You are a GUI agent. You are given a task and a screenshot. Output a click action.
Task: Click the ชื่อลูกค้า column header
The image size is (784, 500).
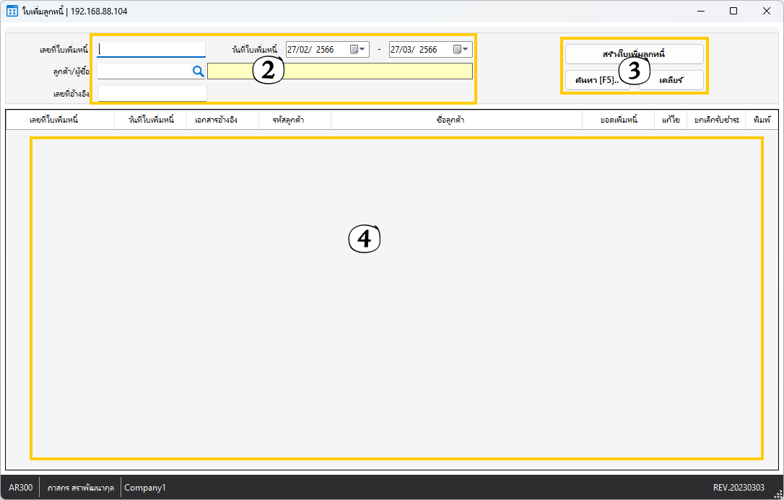pyautogui.click(x=450, y=120)
